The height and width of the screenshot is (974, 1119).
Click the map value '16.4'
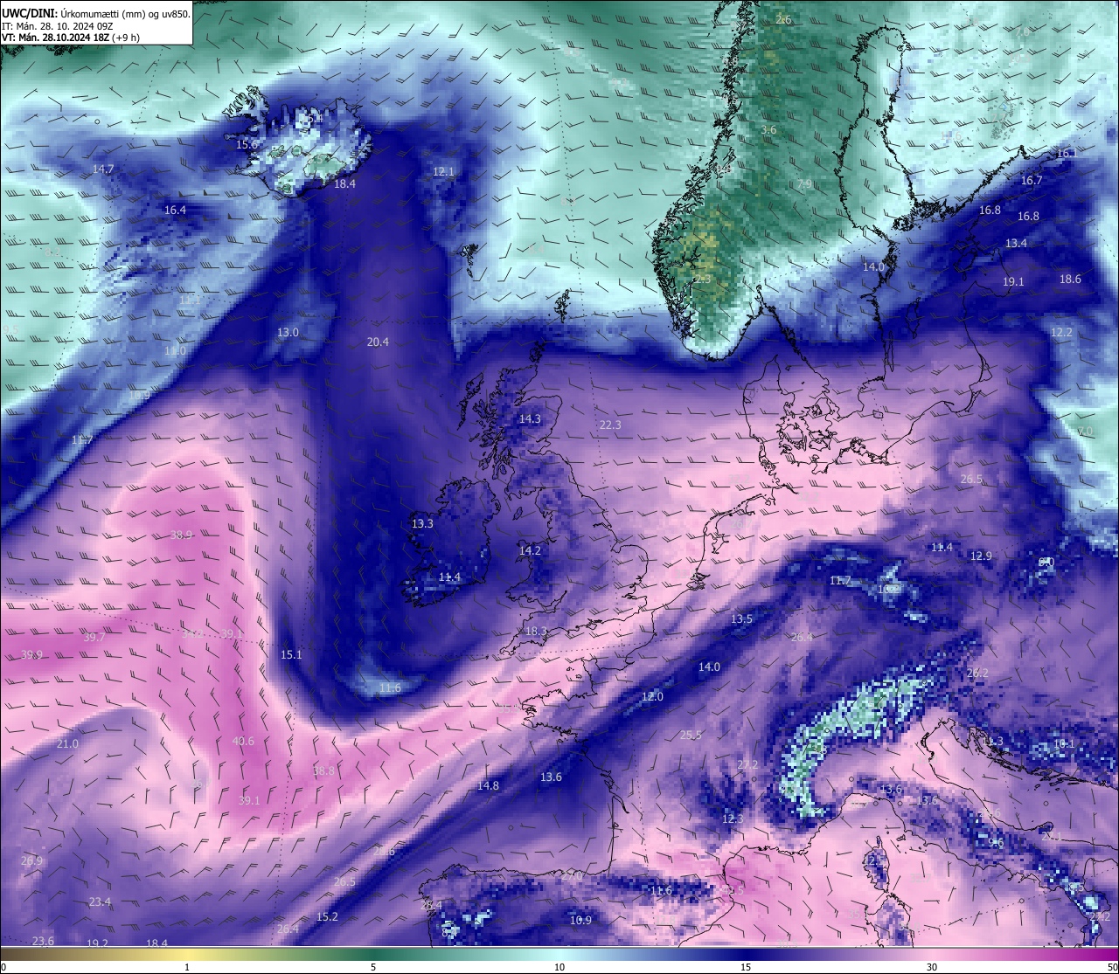pyautogui.click(x=175, y=211)
